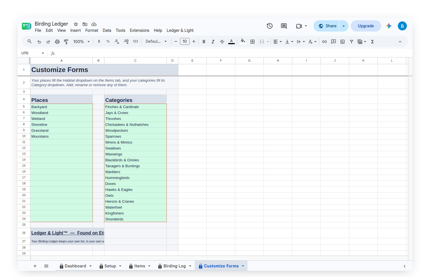This screenshot has height=277, width=430.
Task: Move document using folder icon
Action: (x=85, y=24)
